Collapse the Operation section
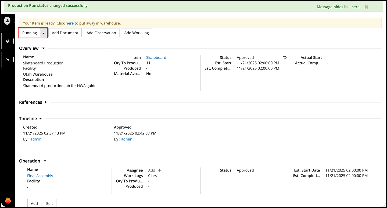The height and width of the screenshot is (208, 387). click(x=45, y=161)
